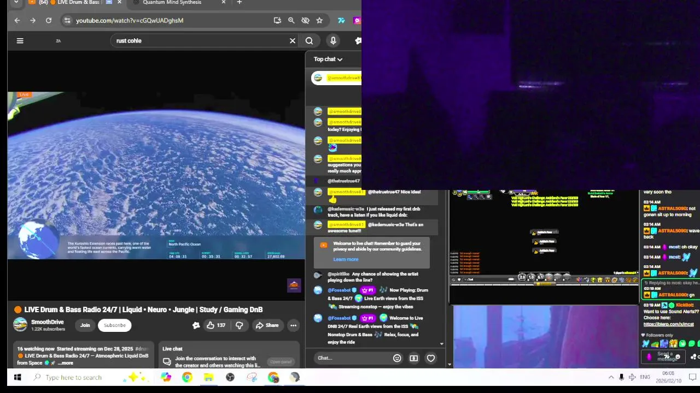
Task: Open the YouTube hamburger guide menu
Action: [20, 40]
